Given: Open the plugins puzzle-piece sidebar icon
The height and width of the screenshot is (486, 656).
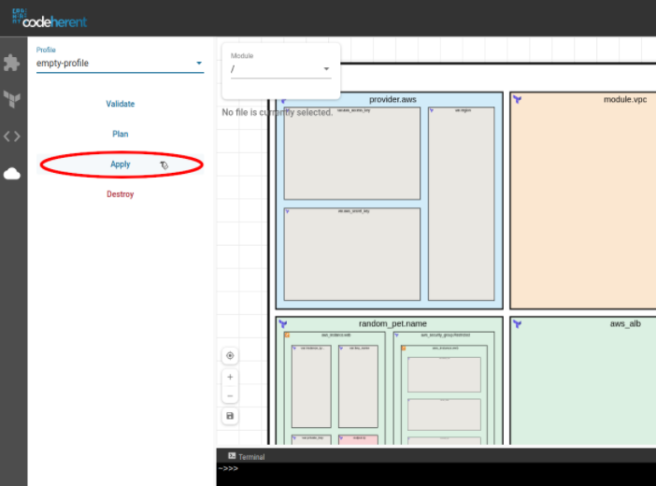Looking at the screenshot, I should [x=12, y=63].
